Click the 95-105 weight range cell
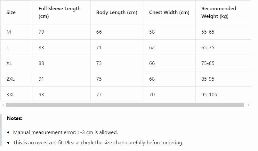The height and width of the screenshot is (151, 258). click(209, 95)
